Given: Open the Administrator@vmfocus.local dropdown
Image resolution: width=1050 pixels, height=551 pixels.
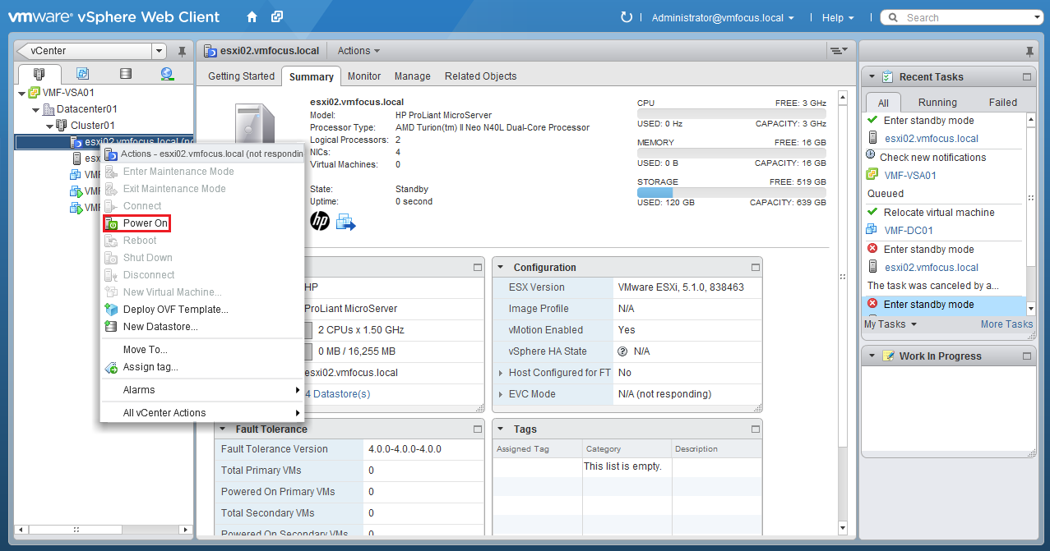Looking at the screenshot, I should click(723, 17).
